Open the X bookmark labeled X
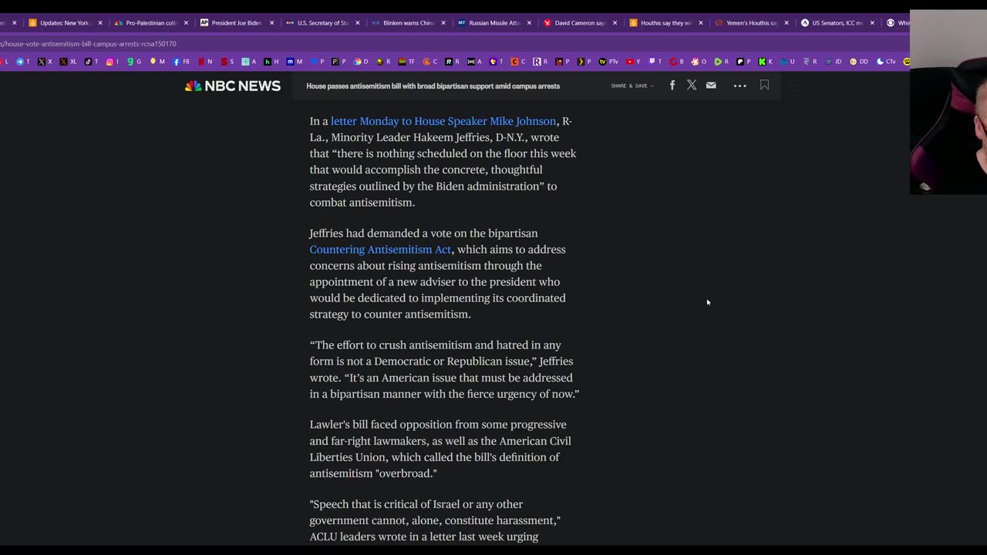The width and height of the screenshot is (987, 555). coord(45,62)
